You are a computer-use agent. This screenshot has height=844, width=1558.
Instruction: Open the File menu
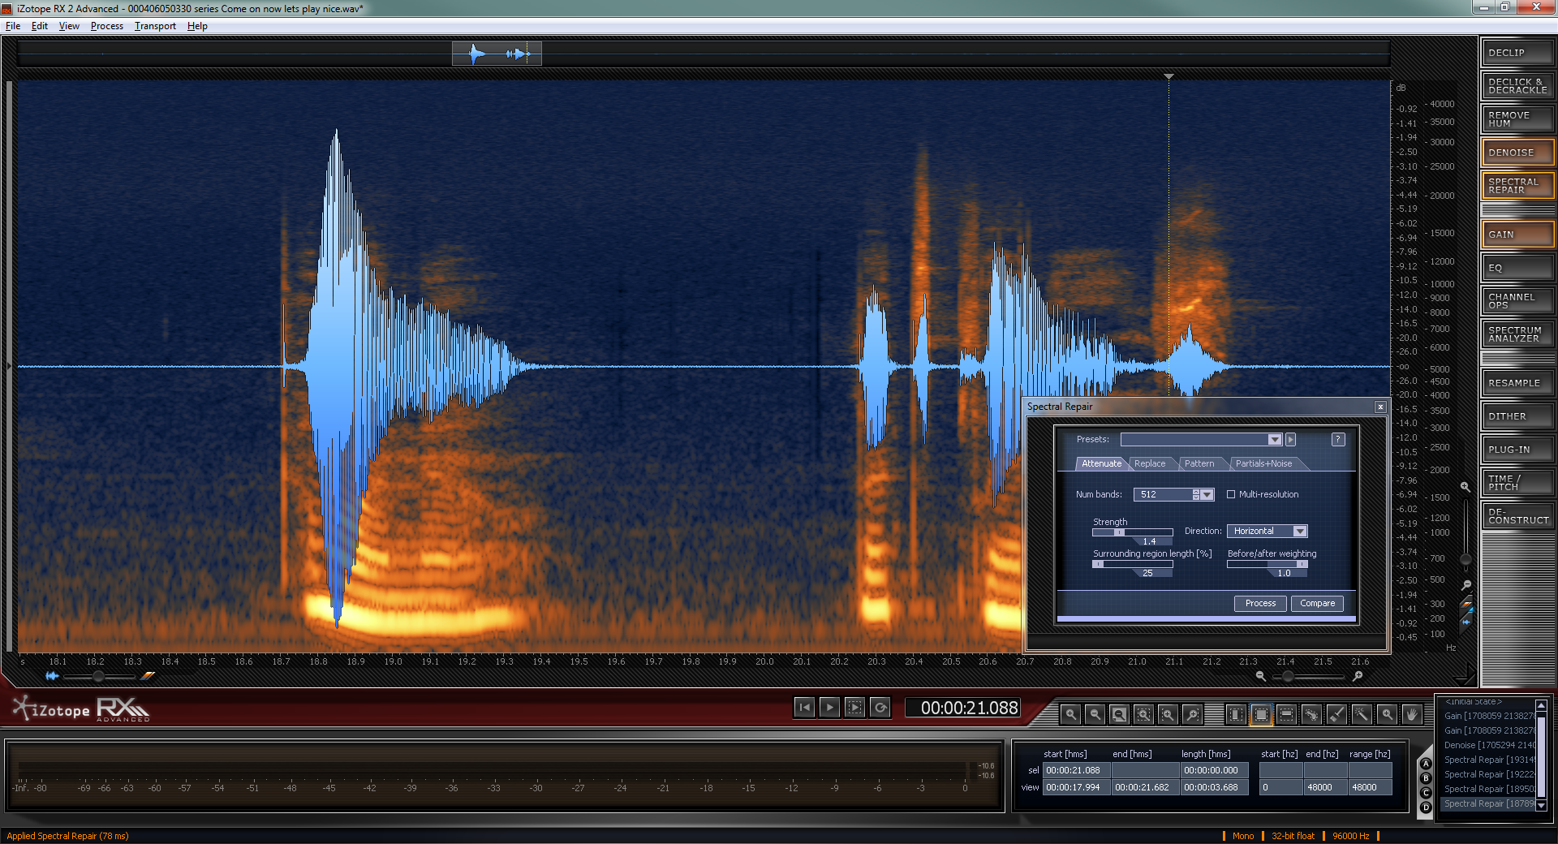coord(13,26)
